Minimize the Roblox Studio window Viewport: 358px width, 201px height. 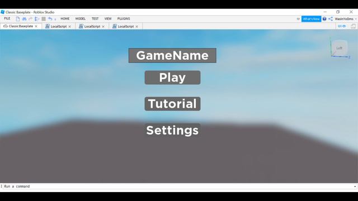[325, 12]
